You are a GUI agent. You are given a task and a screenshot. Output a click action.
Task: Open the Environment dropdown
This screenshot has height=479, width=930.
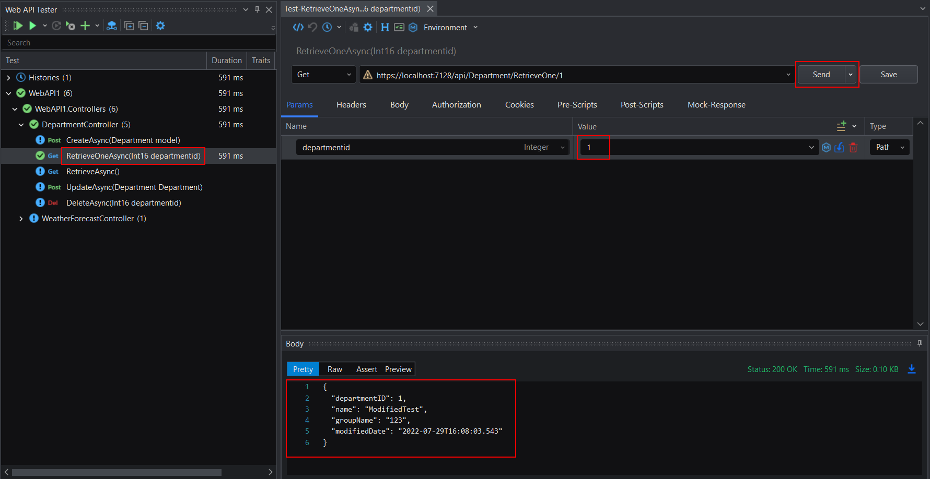[450, 28]
